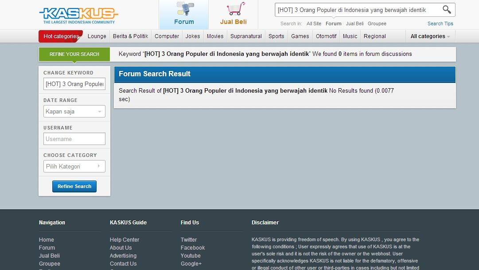Image resolution: width=479 pixels, height=270 pixels.
Task: Open the Movies category
Action: point(215,36)
